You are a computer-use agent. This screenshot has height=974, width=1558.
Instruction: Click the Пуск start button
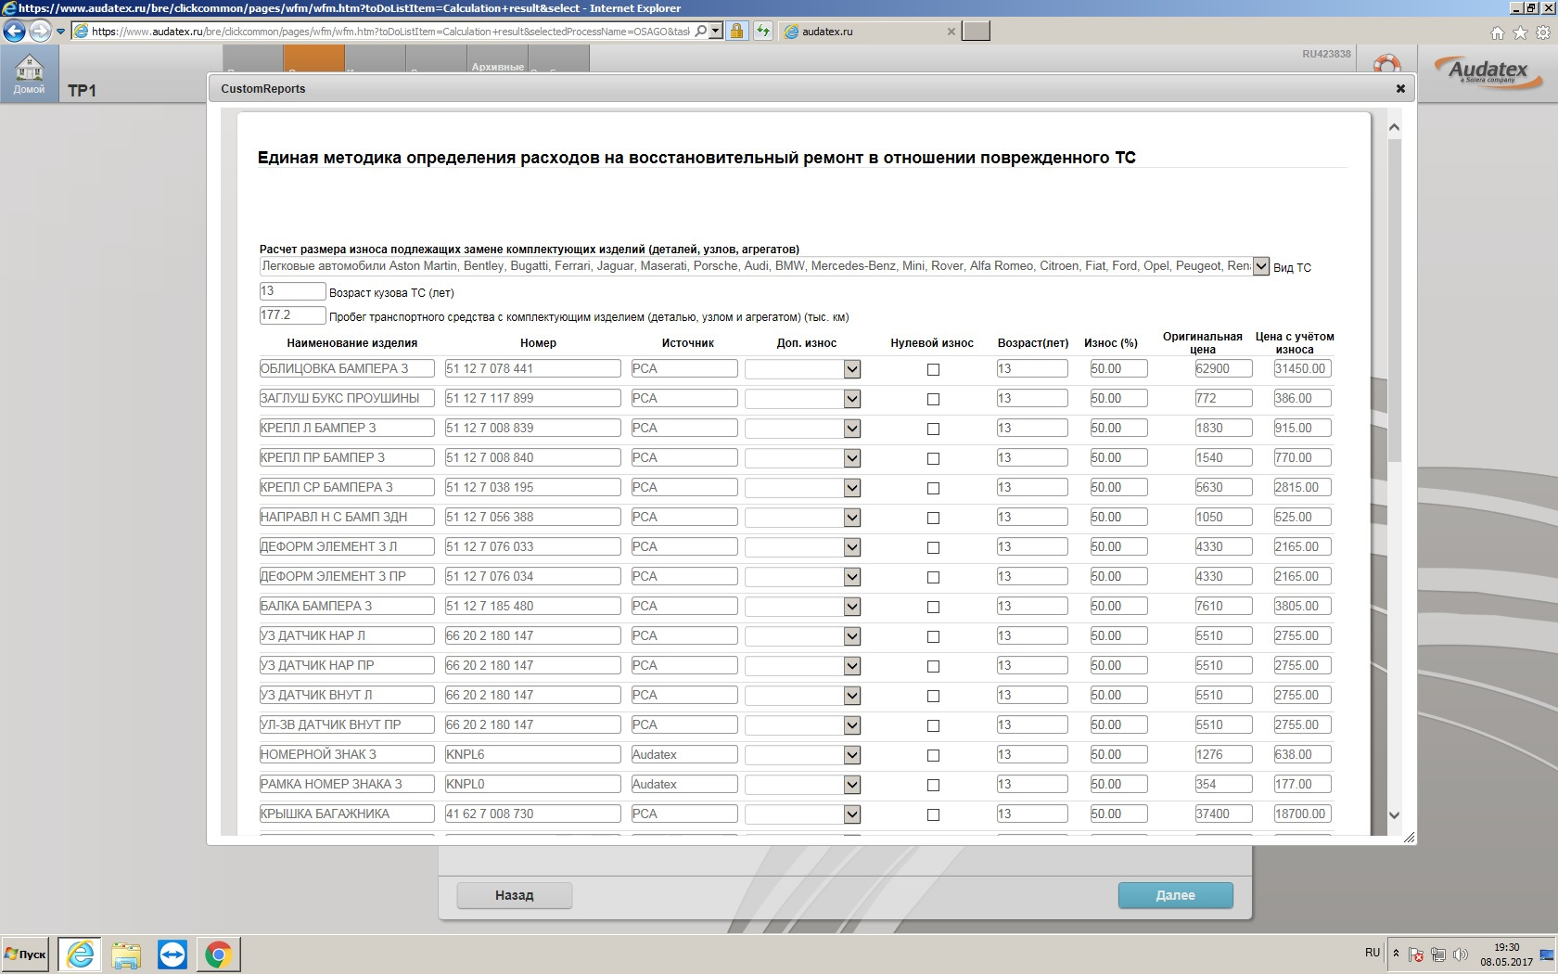pyautogui.click(x=26, y=954)
